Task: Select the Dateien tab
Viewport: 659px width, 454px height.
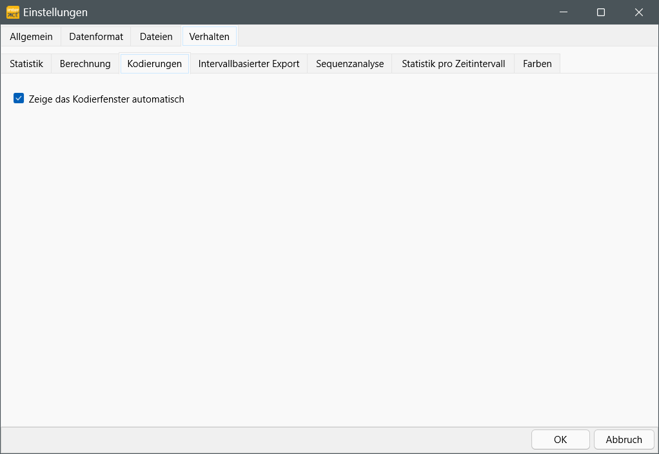Action: (156, 37)
